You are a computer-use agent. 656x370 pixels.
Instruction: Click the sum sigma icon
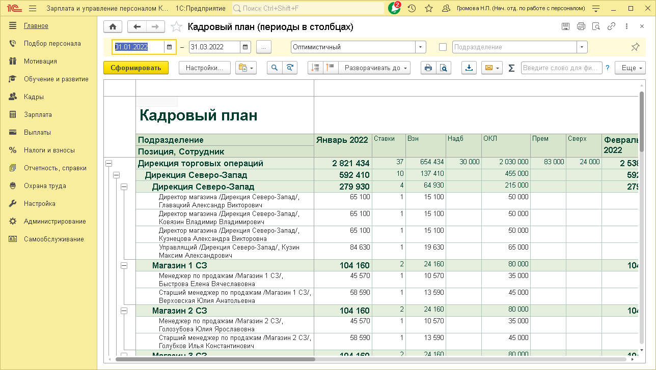[x=511, y=68]
